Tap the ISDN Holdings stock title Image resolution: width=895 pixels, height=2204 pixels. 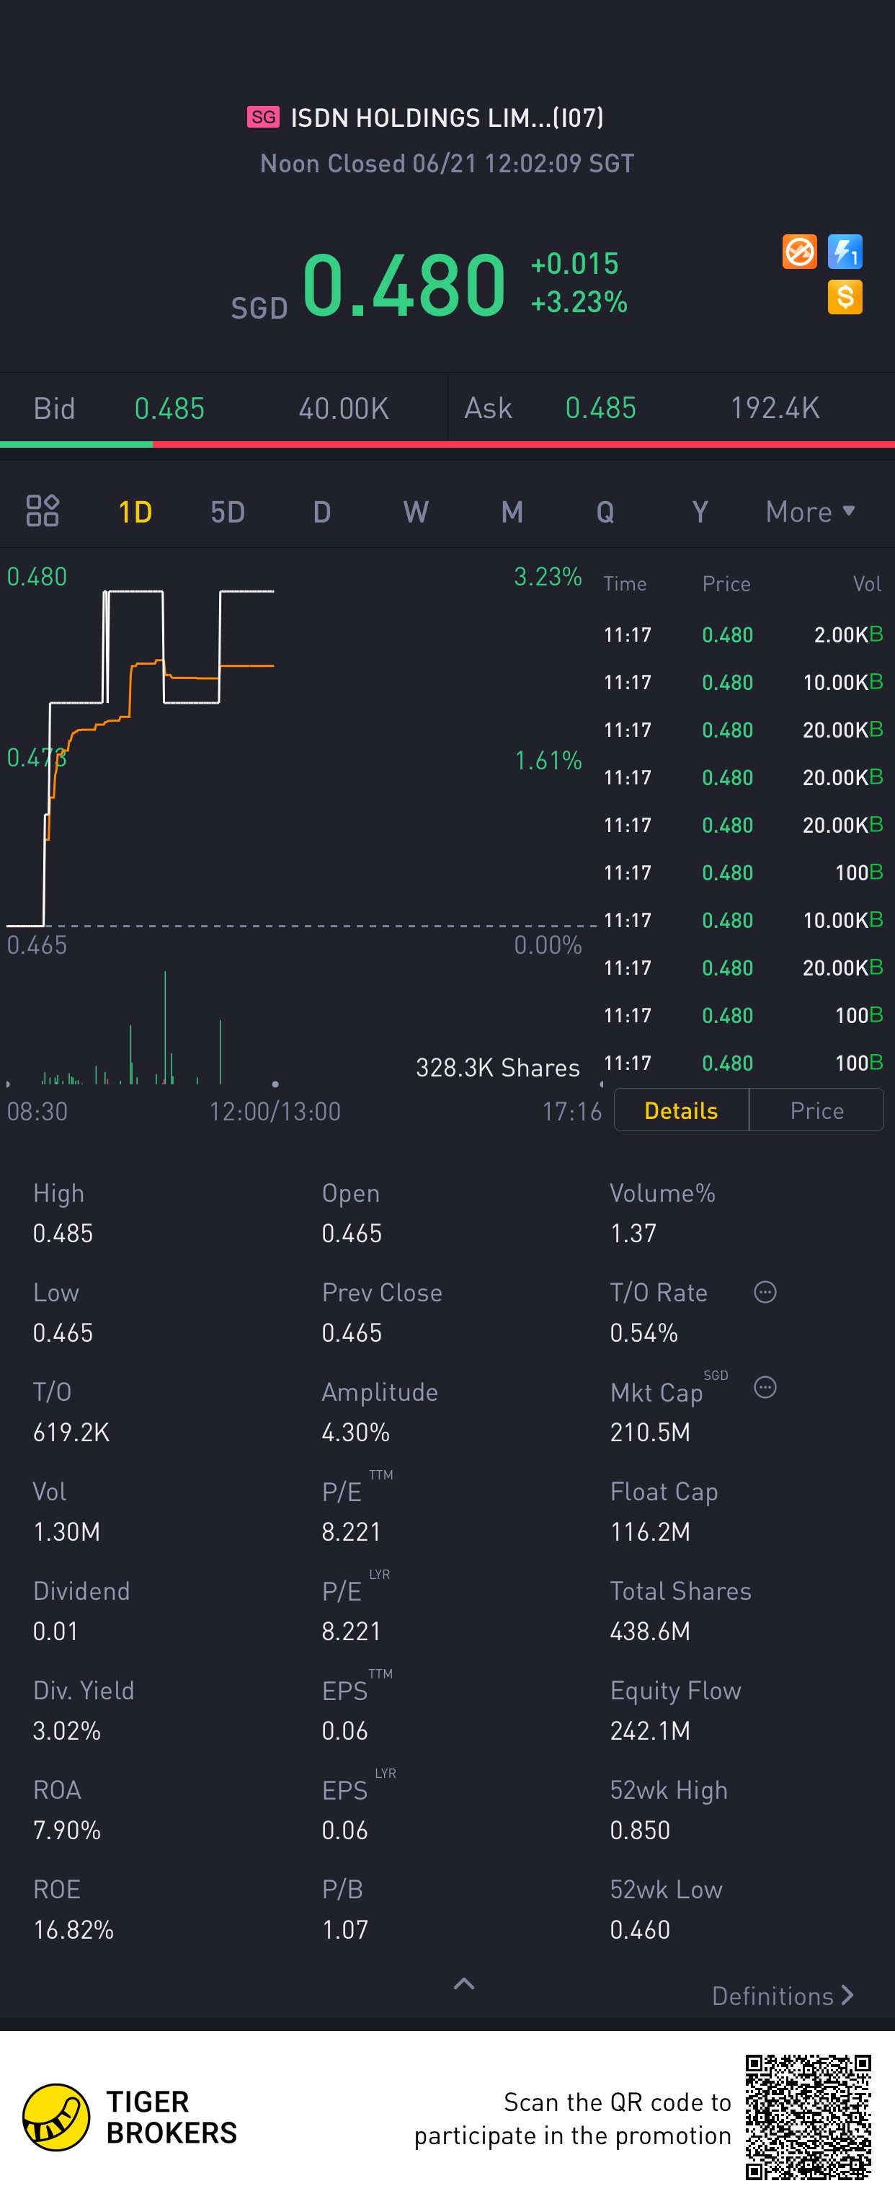click(447, 118)
